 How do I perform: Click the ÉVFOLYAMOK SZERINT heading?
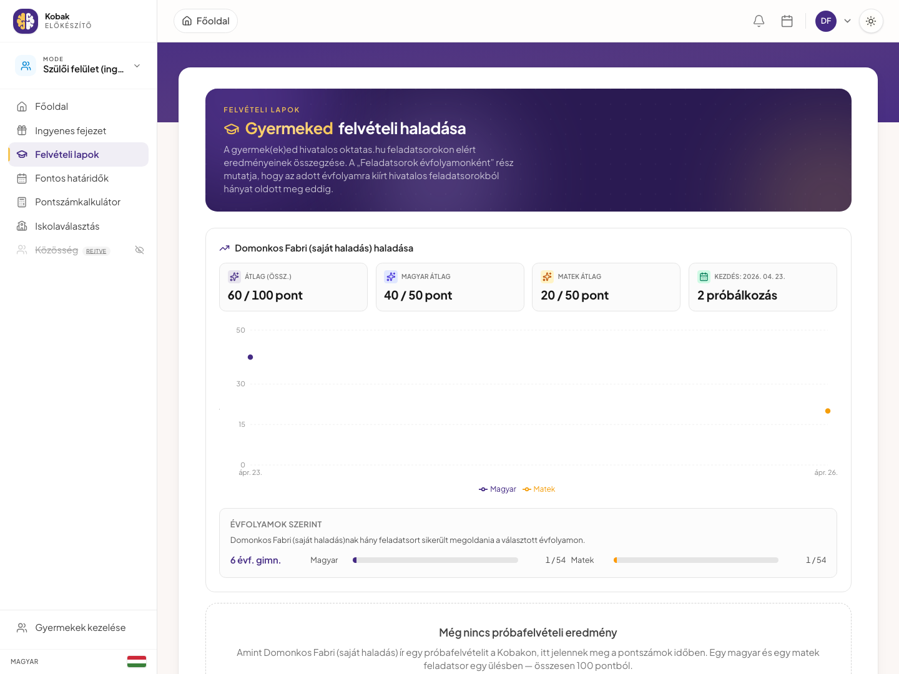point(276,524)
